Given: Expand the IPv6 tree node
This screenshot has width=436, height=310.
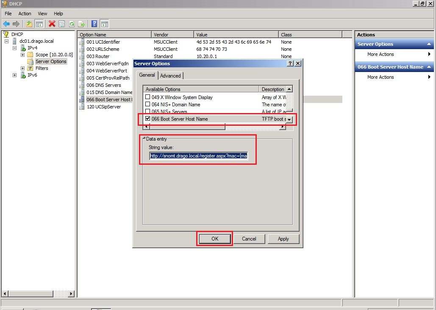Looking at the screenshot, I should point(14,75).
